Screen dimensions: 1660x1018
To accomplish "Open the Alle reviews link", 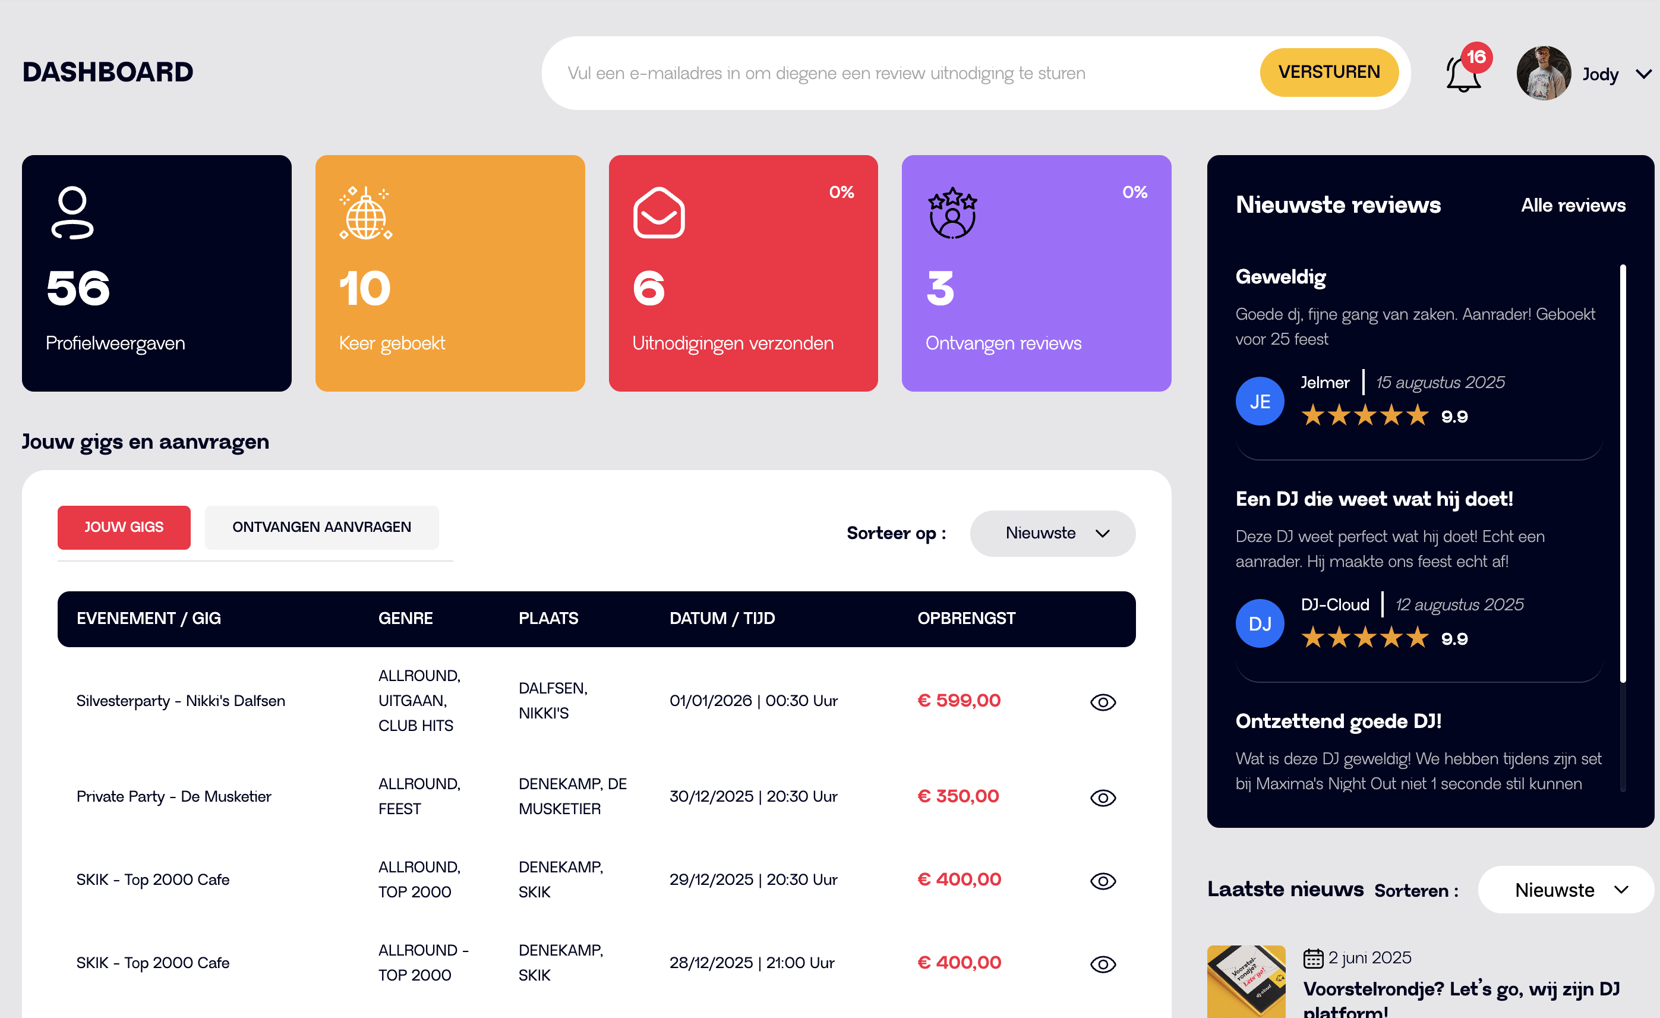I will click(1573, 205).
